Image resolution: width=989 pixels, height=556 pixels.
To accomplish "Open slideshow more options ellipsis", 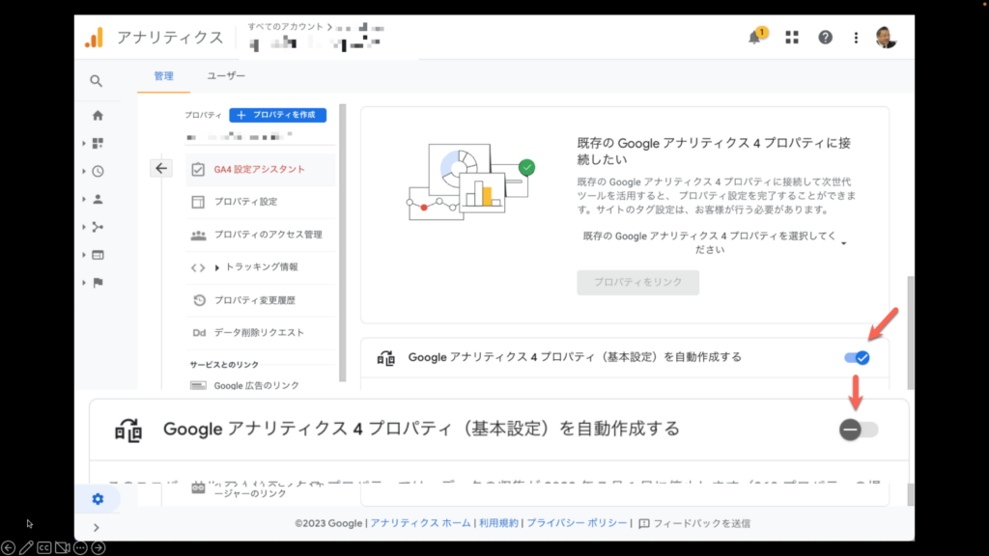I will point(80,548).
